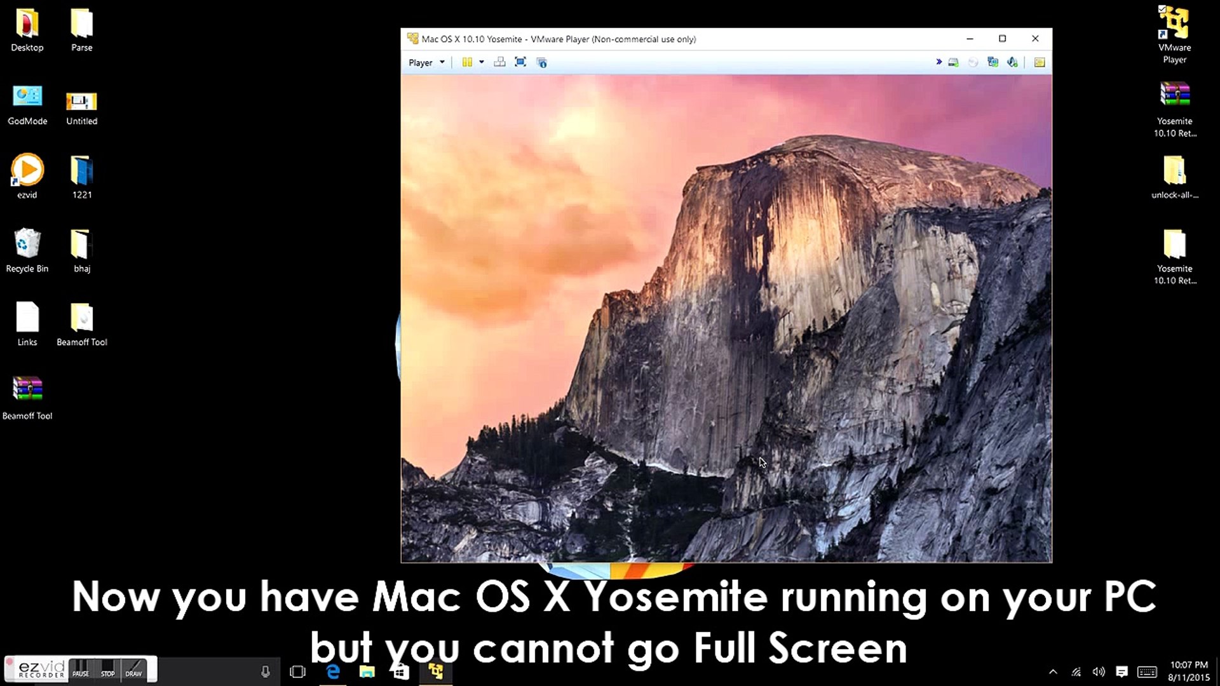Click the Unity mode toolbar icon
This screenshot has height=686, width=1220.
coord(541,62)
